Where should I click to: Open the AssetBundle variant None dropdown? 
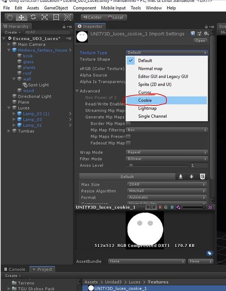[x=200, y=261]
